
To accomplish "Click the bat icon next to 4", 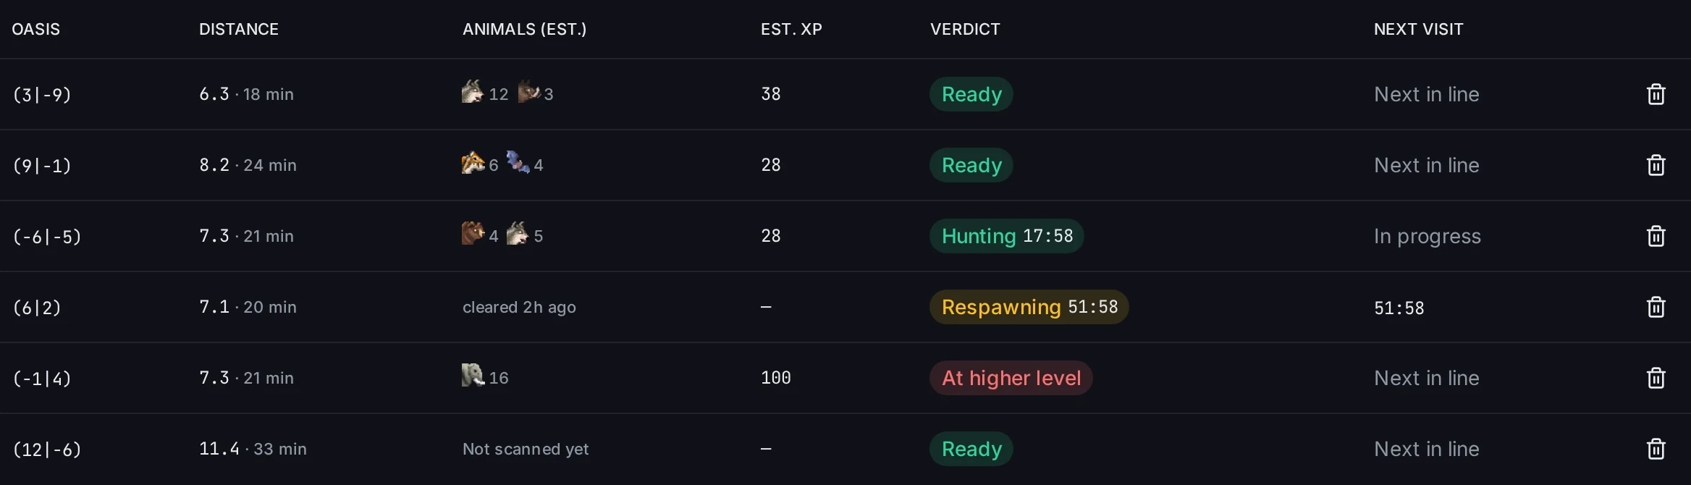I will pyautogui.click(x=518, y=162).
